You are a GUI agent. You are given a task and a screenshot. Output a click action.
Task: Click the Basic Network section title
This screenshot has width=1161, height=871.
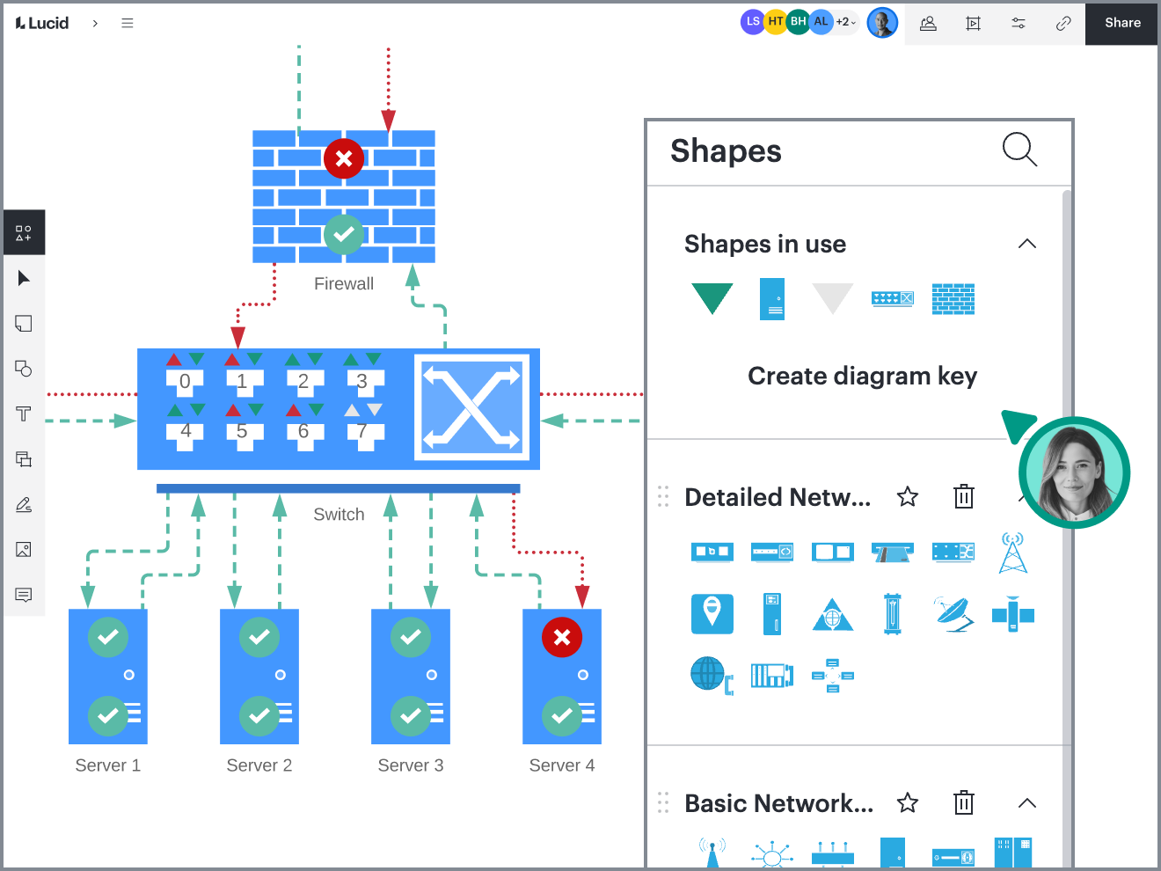pyautogui.click(x=779, y=803)
